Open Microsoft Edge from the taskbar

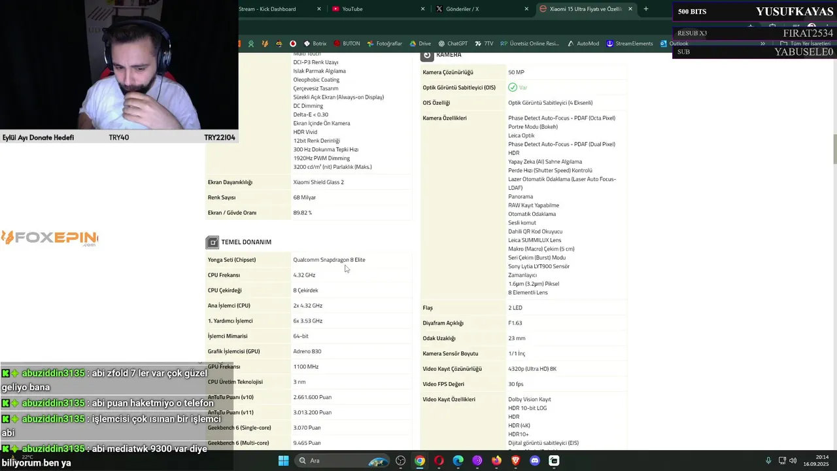458,461
